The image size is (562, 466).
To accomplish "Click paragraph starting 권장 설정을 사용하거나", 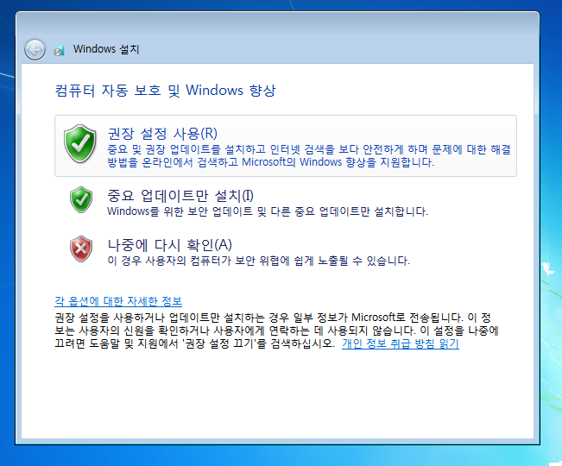I will 276,331.
